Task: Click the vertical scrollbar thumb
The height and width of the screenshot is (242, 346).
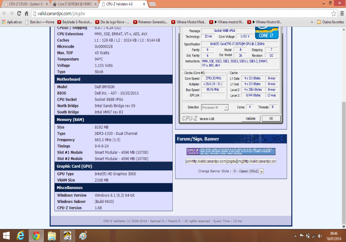Action: click(x=344, y=162)
